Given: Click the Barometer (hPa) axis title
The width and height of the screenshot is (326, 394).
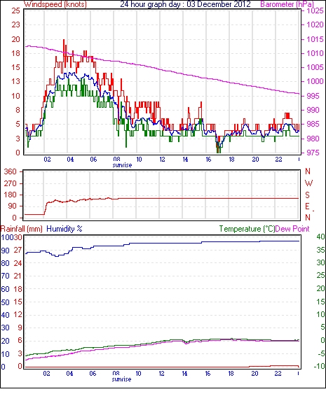Looking at the screenshot, I should pyautogui.click(x=287, y=4).
